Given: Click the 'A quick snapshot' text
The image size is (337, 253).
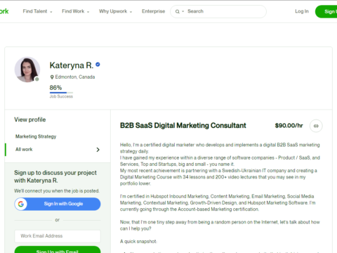Looking at the screenshot, I should [x=138, y=241].
